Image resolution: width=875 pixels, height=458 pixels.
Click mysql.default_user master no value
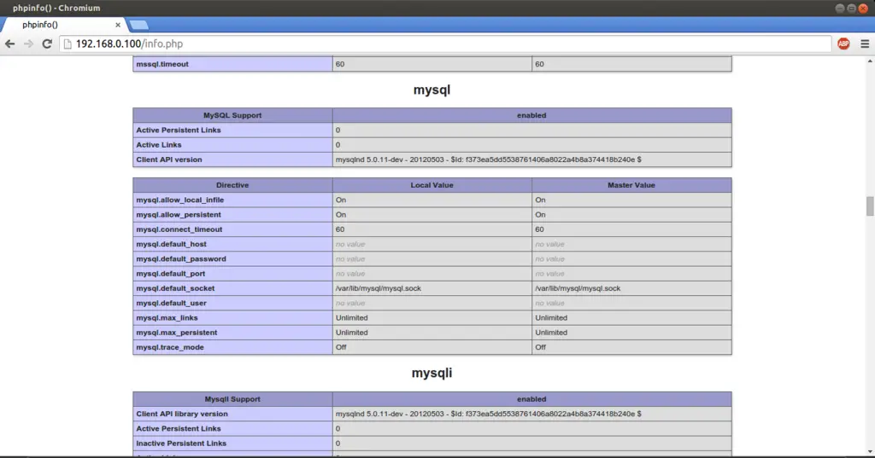[549, 303]
